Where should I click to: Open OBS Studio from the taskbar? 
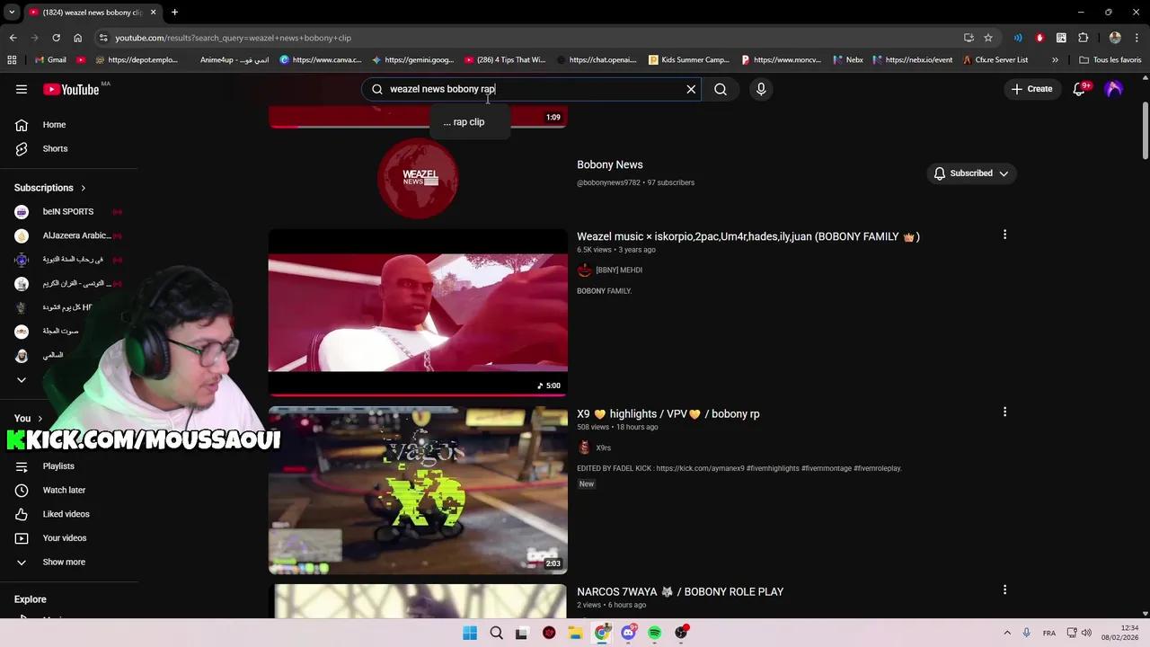(x=681, y=633)
